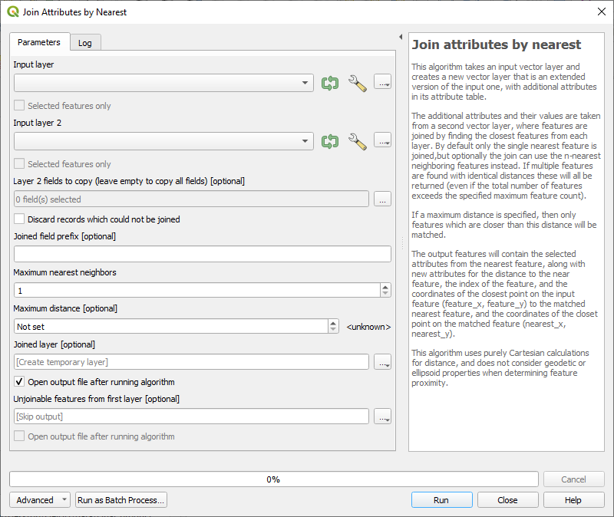Expand the Input layer 2 dropdown
Viewport: 614px width, 517px height.
click(306, 141)
